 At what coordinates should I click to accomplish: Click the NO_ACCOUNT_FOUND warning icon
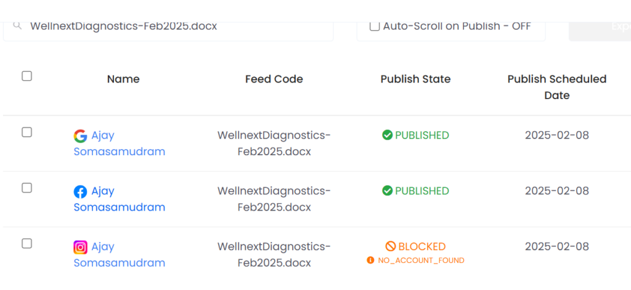click(x=370, y=260)
